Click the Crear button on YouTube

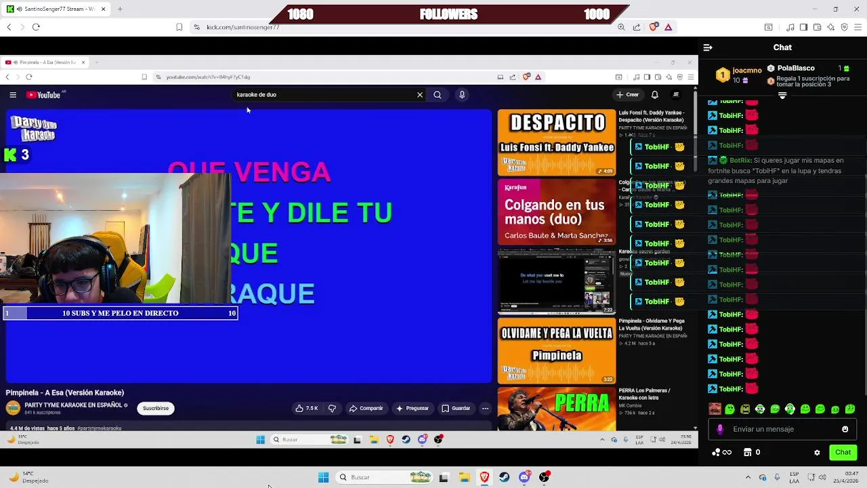[627, 95]
